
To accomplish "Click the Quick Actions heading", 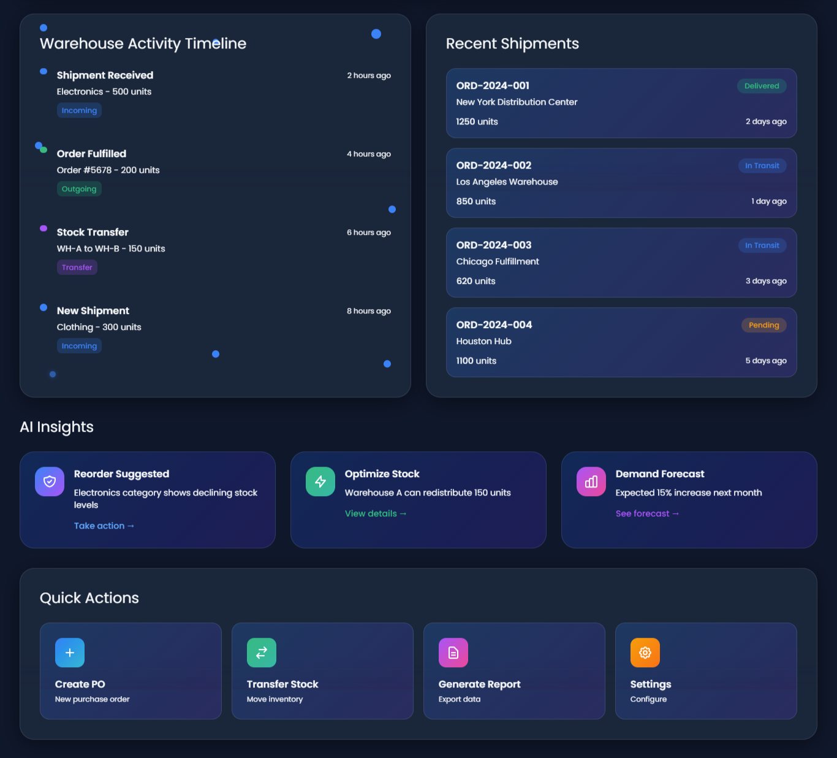I will (89, 598).
